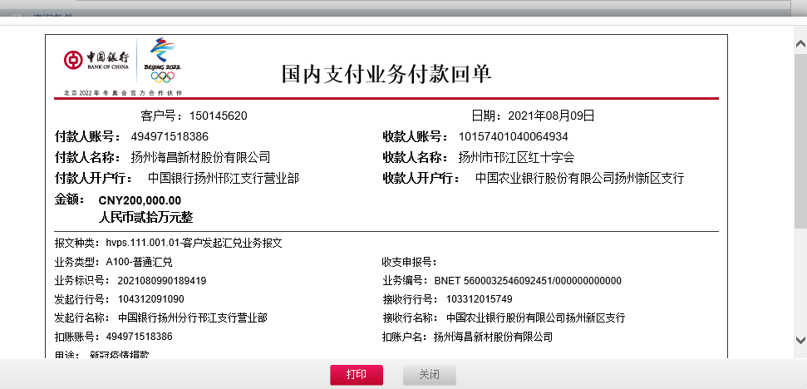Click the receiving bank number 103312015749

tap(479, 299)
